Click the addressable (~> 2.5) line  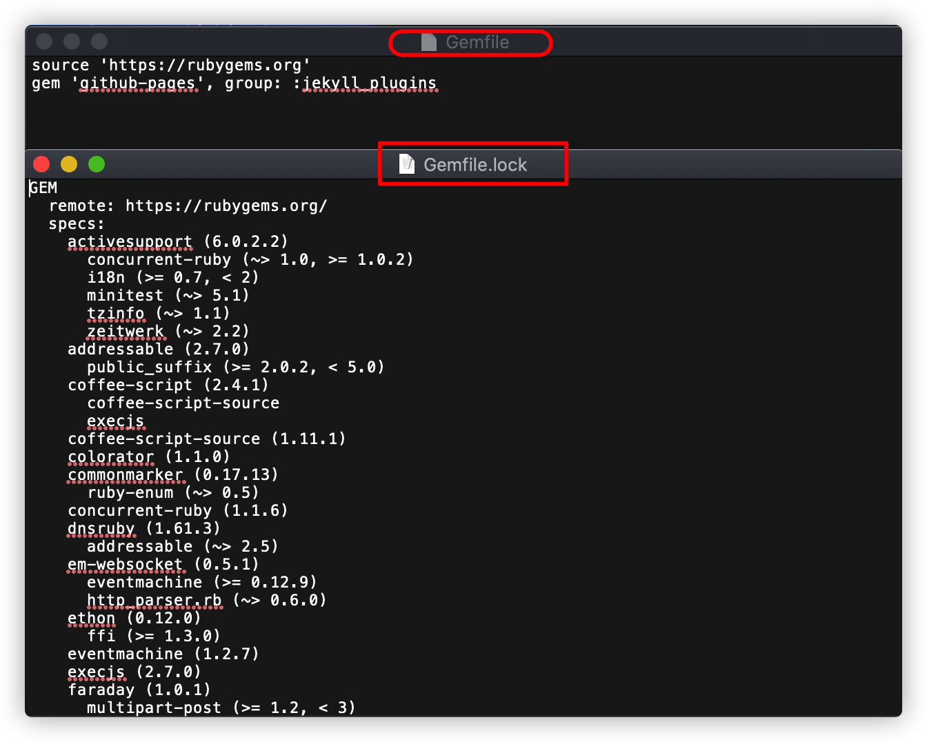pos(183,547)
